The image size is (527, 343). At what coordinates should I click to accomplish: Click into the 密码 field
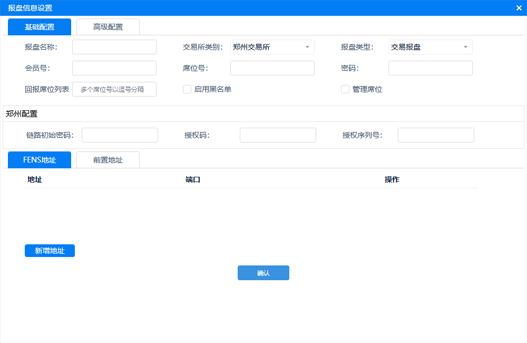coord(431,68)
